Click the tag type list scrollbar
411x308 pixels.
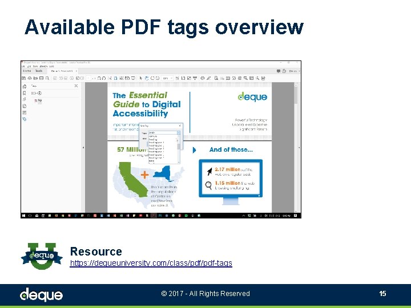pos(179,148)
